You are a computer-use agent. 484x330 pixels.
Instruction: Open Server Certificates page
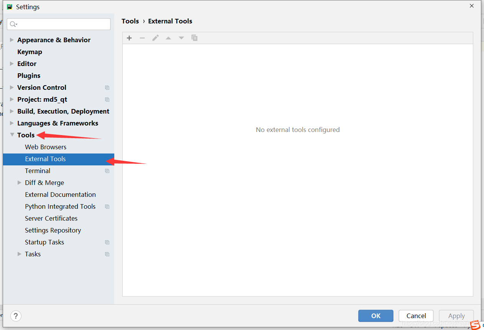51,218
